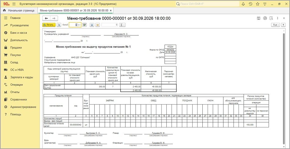Open history clock icon

click(x=250, y=4)
